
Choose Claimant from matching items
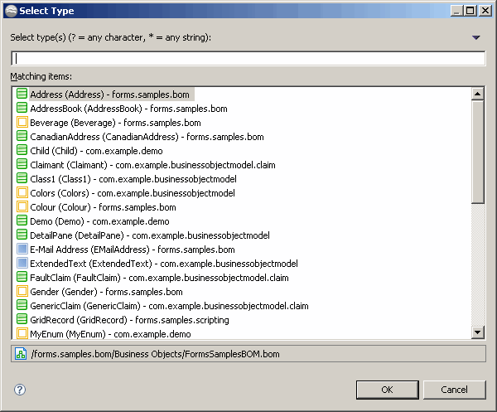tap(146, 165)
